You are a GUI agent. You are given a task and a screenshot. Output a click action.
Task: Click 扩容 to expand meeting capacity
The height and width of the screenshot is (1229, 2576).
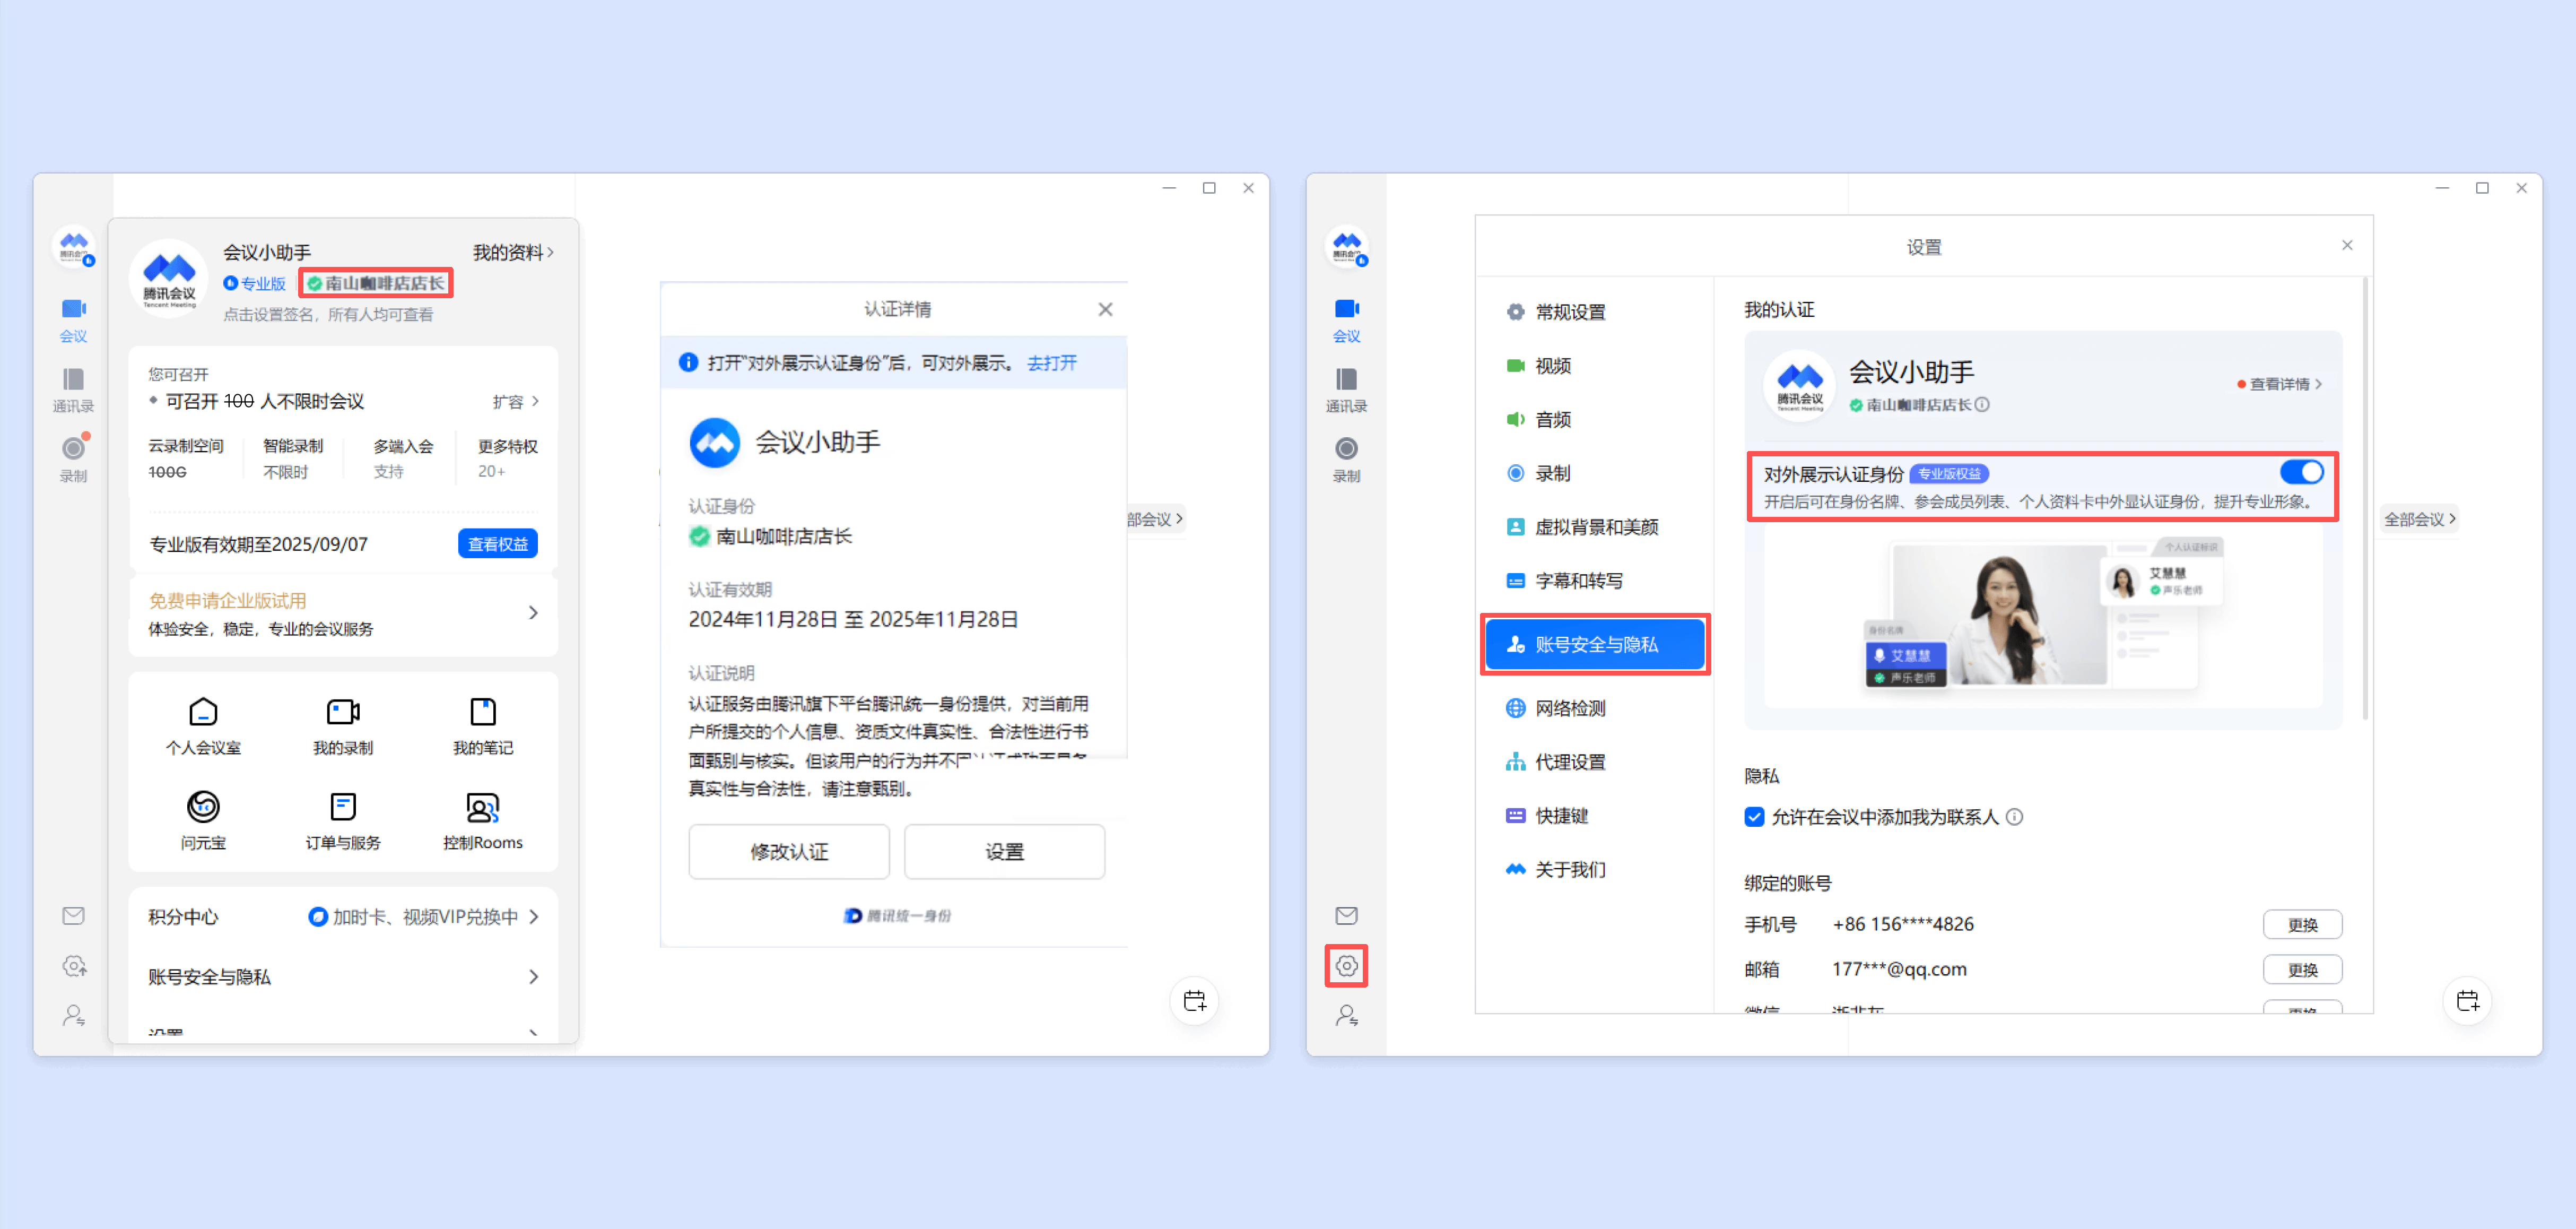pos(516,401)
